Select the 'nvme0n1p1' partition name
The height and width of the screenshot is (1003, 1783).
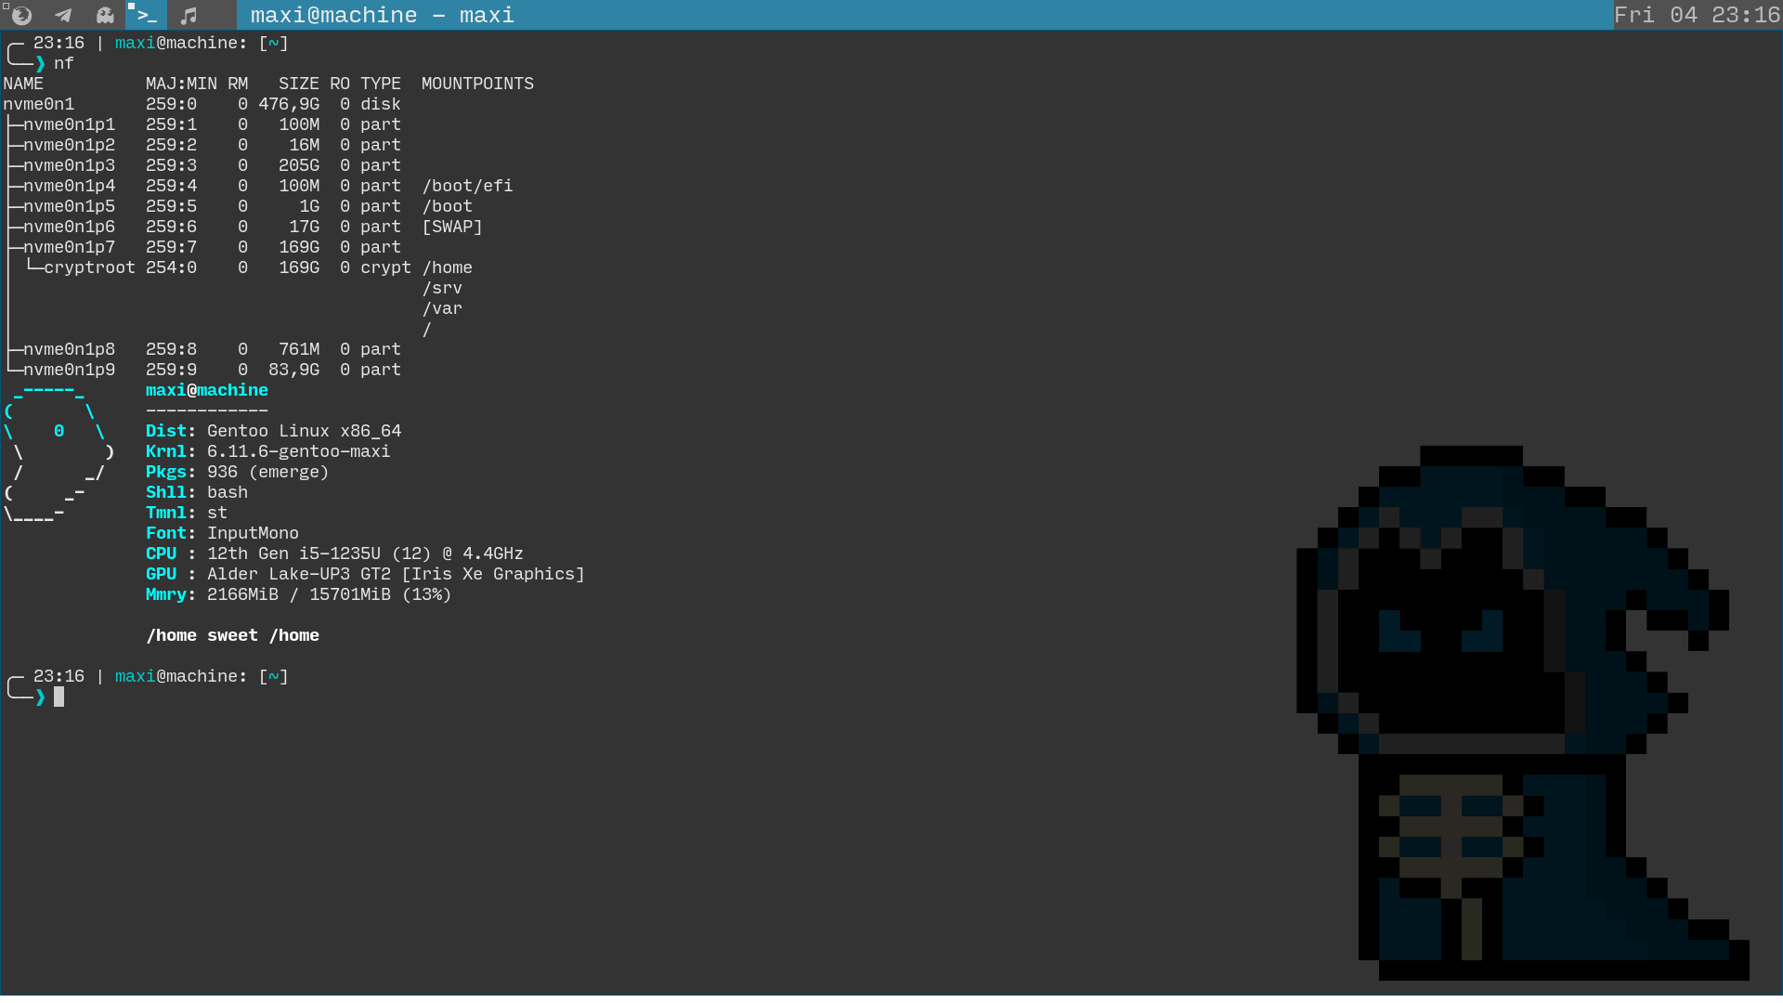(x=69, y=124)
